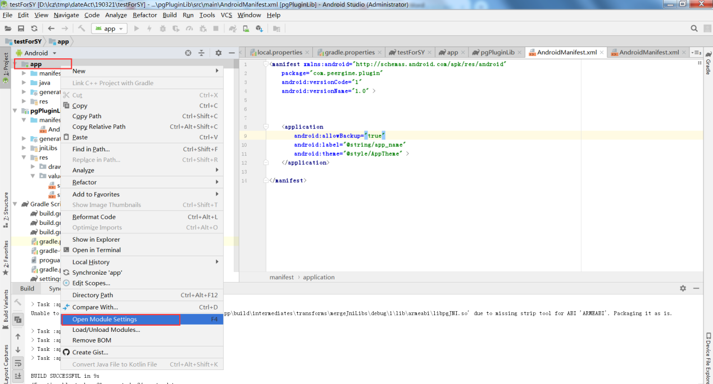Click the Search Everywhere magnifier icon
Screen dimensions: 713x384
pos(694,29)
